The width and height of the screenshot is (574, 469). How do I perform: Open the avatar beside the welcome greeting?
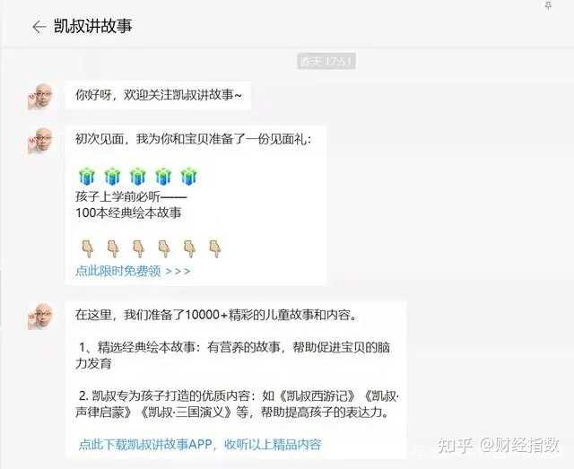coord(40,96)
